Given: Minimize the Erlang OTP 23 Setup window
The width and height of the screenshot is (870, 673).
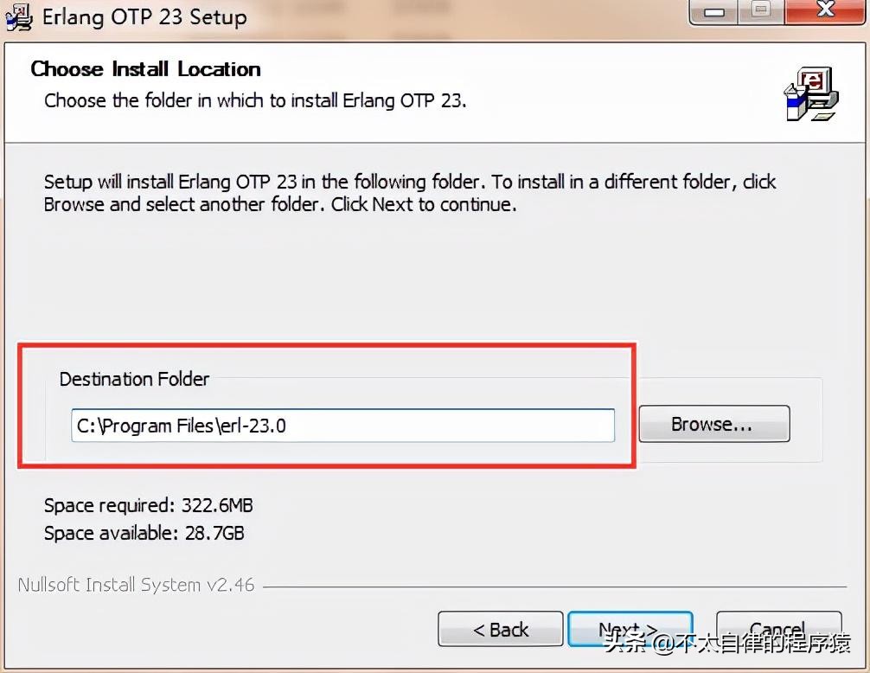Looking at the screenshot, I should click(x=715, y=12).
